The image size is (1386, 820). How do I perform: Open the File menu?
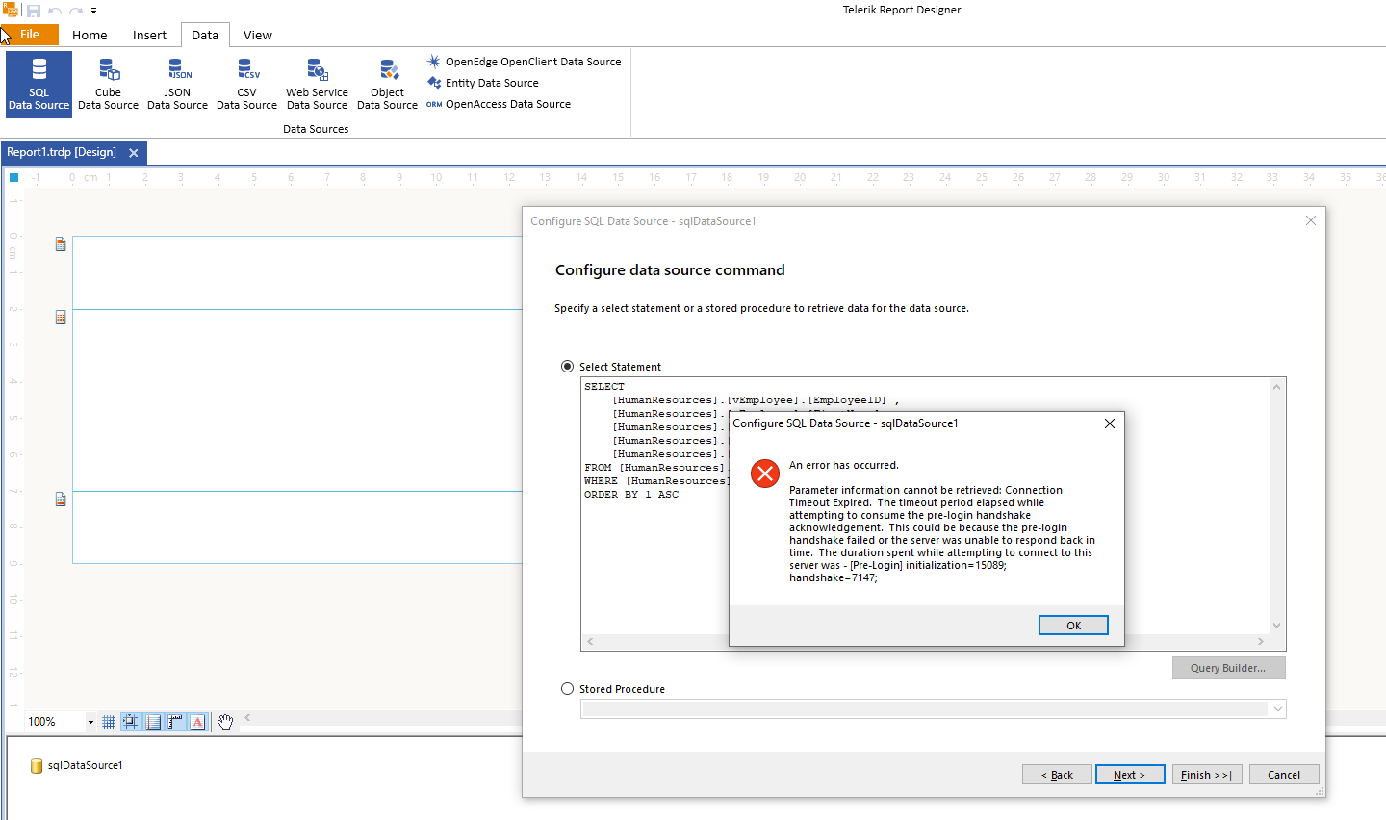[x=30, y=35]
